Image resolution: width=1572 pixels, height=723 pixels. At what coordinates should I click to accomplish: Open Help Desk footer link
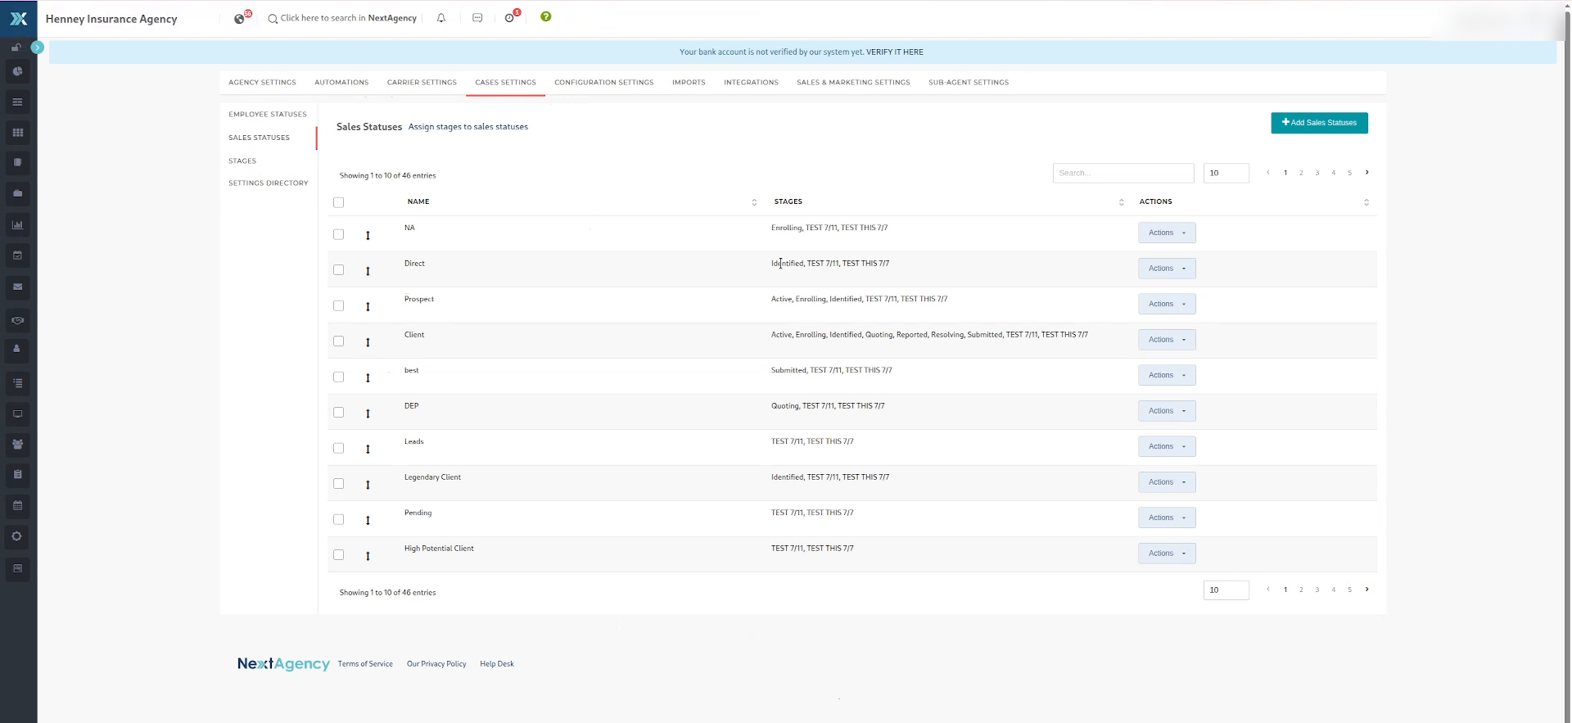[x=497, y=664]
